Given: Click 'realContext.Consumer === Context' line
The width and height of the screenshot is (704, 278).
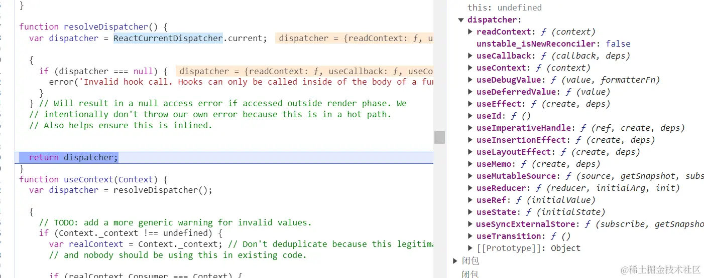Looking at the screenshot, I should tap(146, 275).
